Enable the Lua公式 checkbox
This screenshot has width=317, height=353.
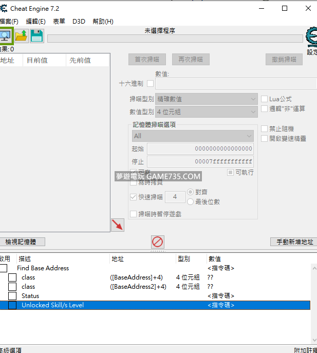click(264, 99)
